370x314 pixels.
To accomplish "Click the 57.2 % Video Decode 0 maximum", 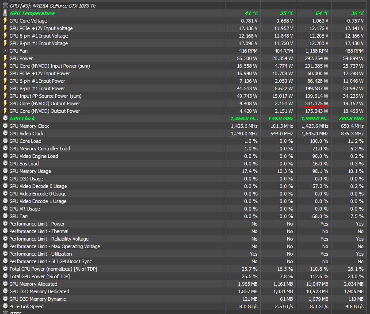I will click(x=320, y=186).
